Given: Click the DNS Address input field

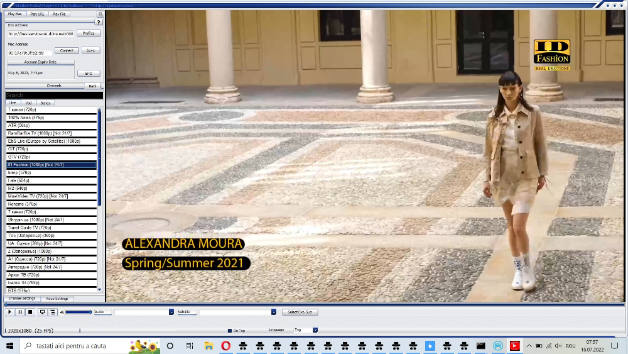Looking at the screenshot, I should point(40,34).
